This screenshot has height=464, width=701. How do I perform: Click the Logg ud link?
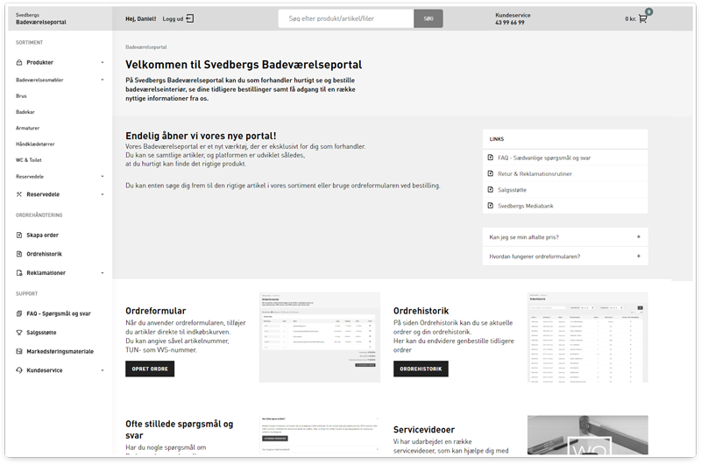173,18
